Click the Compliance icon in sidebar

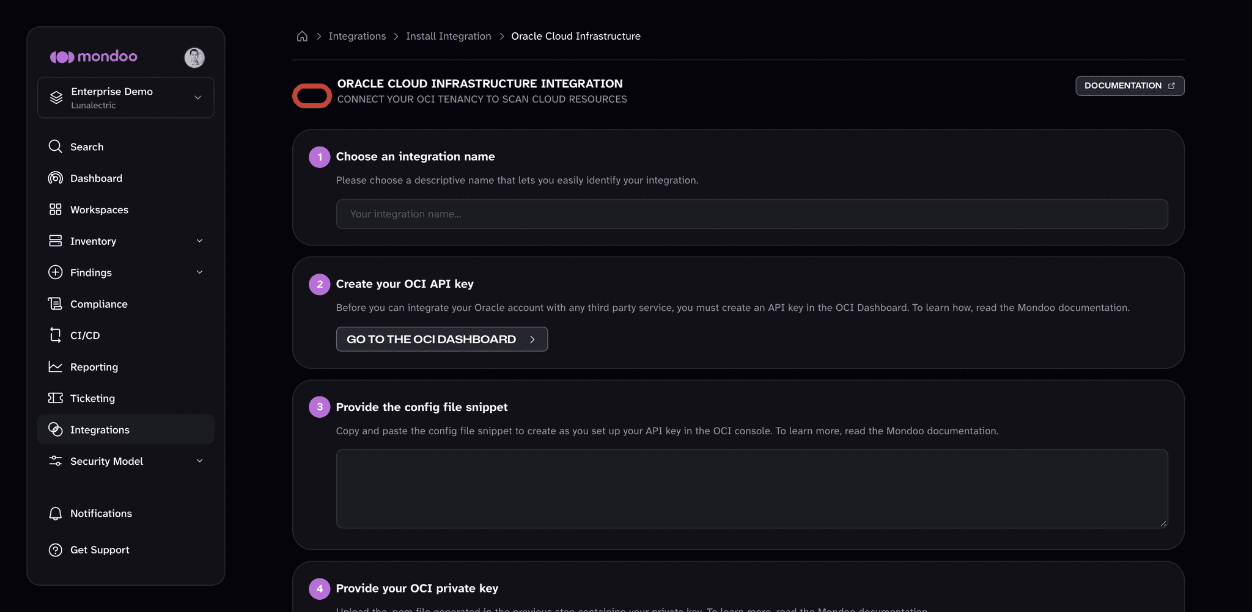pos(55,304)
